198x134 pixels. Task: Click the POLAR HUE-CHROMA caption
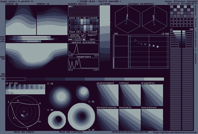click(x=24, y=132)
